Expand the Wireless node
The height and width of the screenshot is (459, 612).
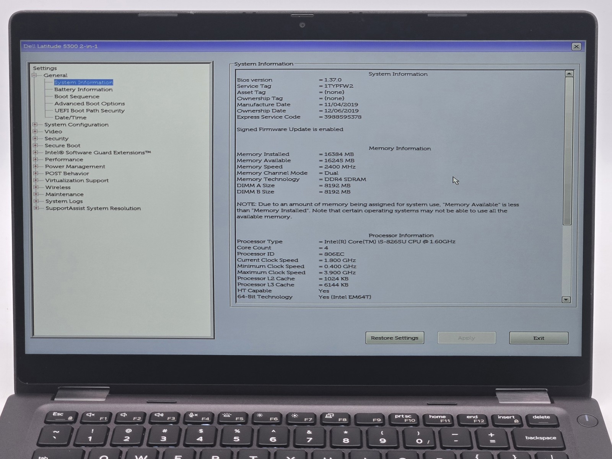click(36, 187)
